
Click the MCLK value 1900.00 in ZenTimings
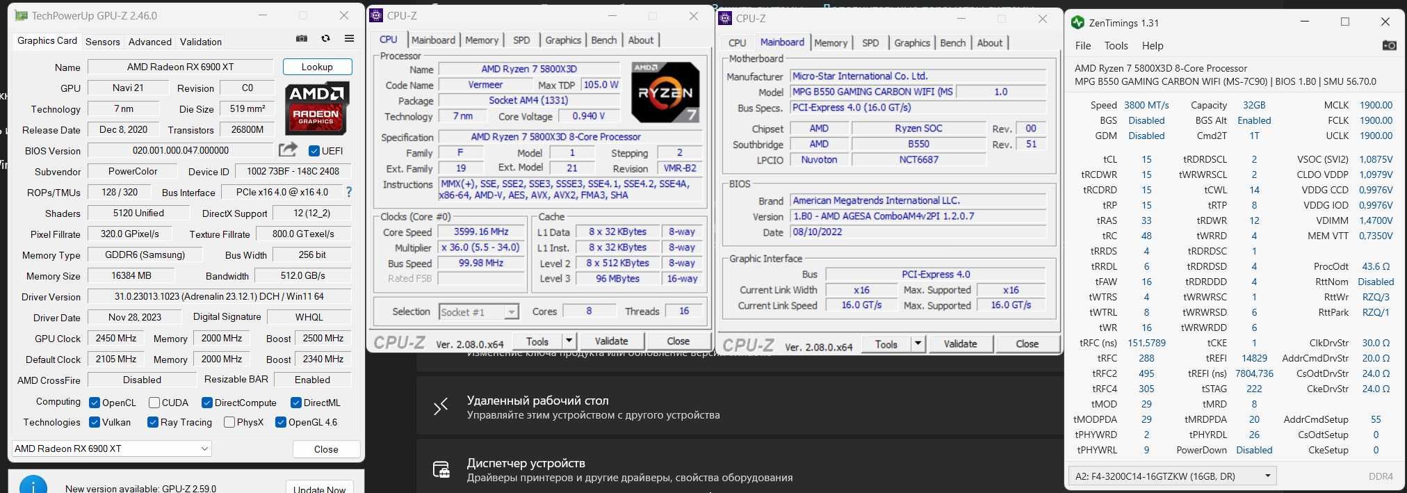1376,105
